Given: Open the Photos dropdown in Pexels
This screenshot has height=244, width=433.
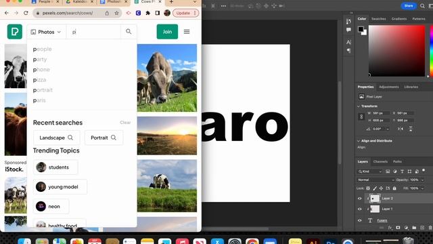Looking at the screenshot, I should [x=46, y=32].
